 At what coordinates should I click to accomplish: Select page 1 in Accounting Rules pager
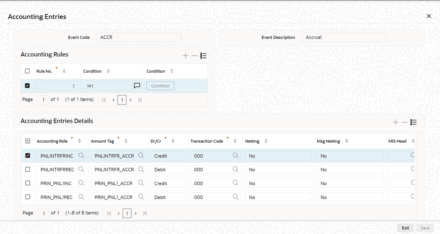click(x=122, y=100)
